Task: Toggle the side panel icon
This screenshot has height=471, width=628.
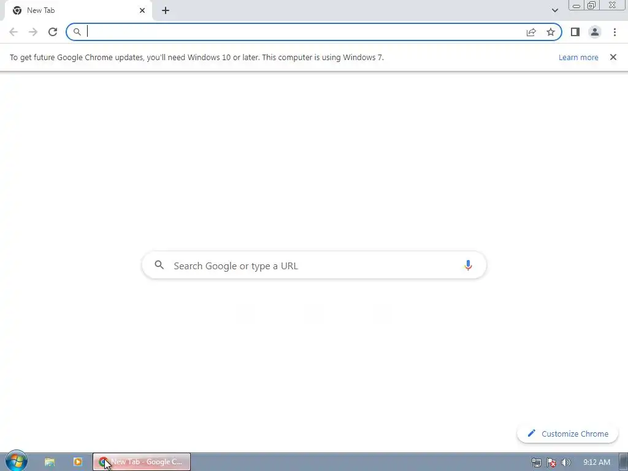Action: pyautogui.click(x=575, y=32)
